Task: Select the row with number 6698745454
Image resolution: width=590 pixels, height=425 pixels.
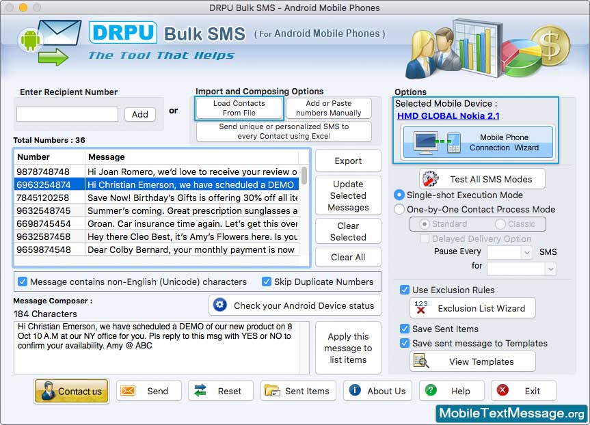Action: pyautogui.click(x=157, y=223)
